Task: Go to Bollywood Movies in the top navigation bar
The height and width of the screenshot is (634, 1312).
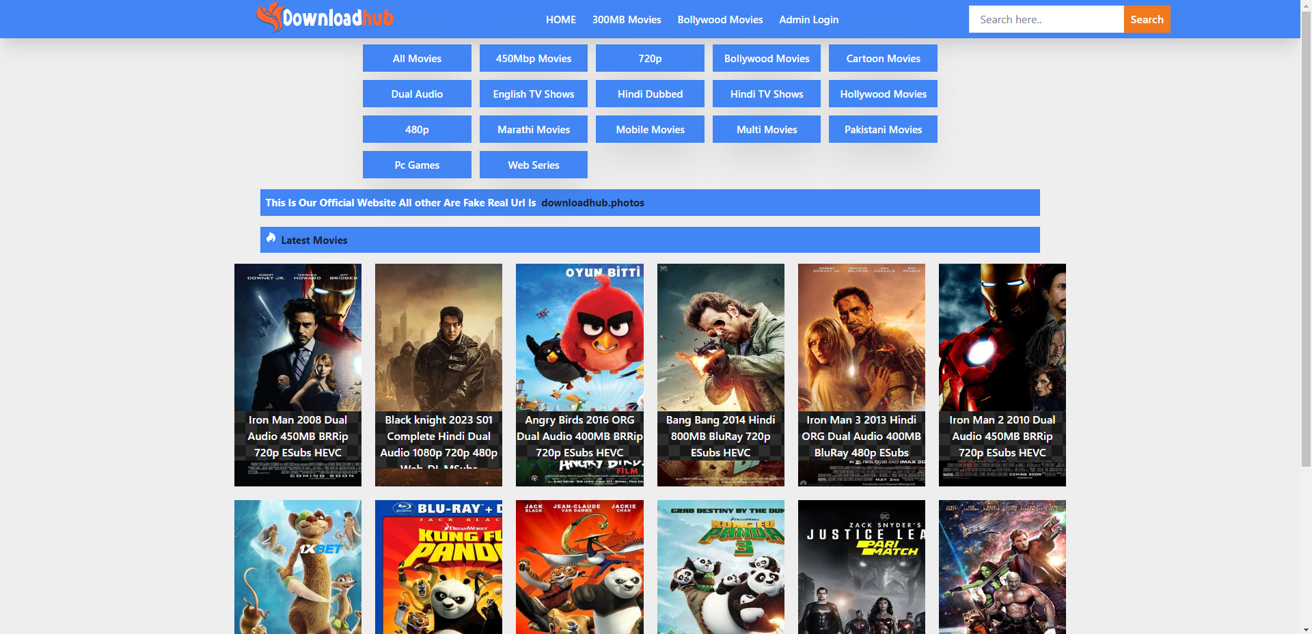Action: pos(720,20)
